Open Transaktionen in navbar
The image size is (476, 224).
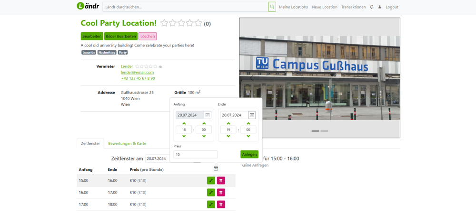point(353,7)
